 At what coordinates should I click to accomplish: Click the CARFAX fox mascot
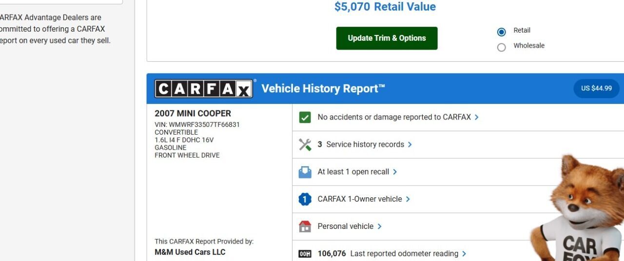tap(578, 208)
